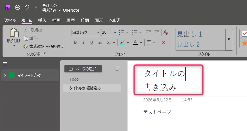
Task: Go back using the circled arrow icon
Action: [x=17, y=8]
